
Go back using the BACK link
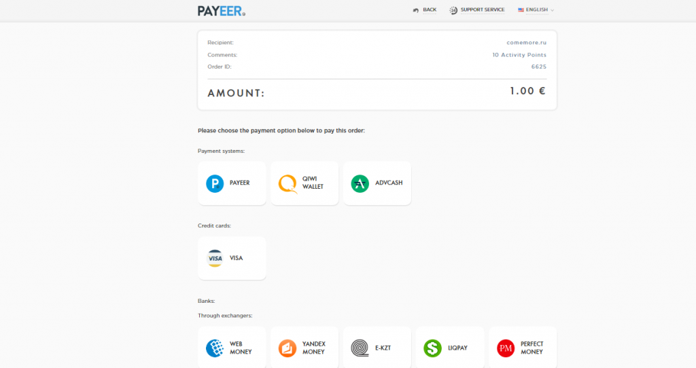(x=430, y=10)
